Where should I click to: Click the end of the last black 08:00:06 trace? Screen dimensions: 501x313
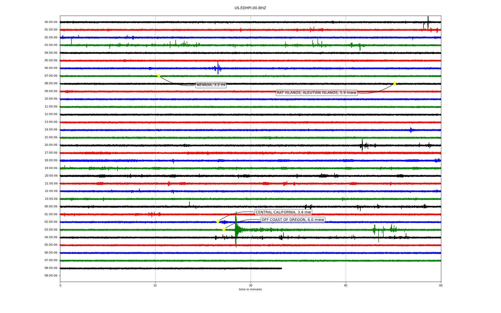tap(281, 268)
